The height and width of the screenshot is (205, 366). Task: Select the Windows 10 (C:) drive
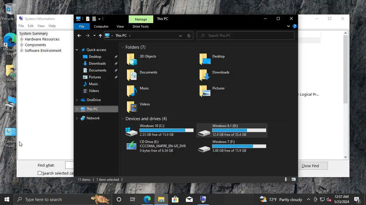159,130
